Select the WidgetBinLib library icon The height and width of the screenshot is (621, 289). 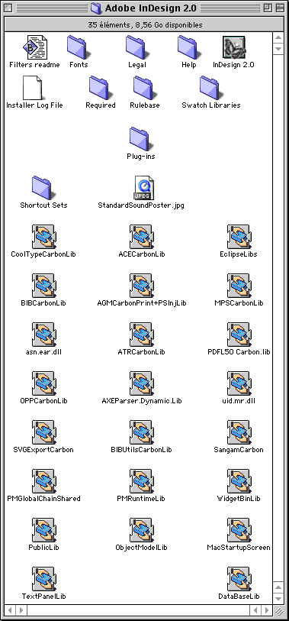tap(239, 481)
